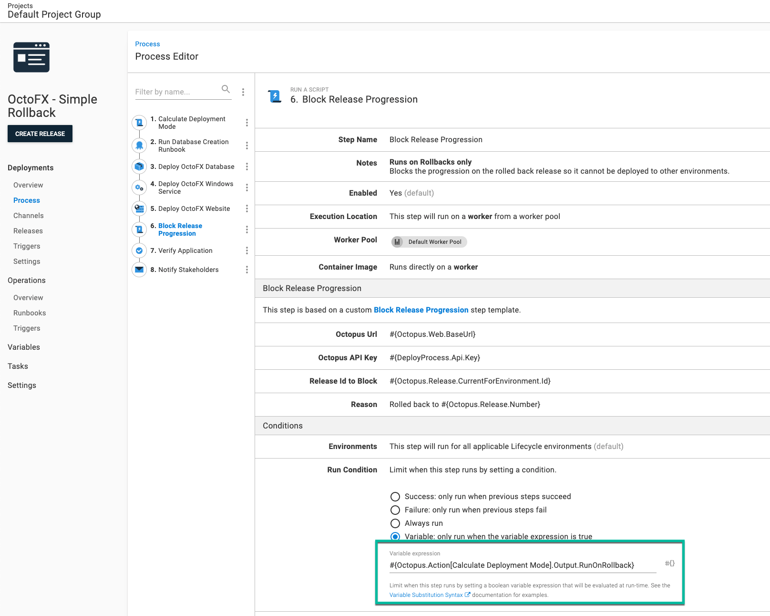Open Channels in the Deployments sidebar
Screen dimensions: 770x616
pyautogui.click(x=29, y=216)
